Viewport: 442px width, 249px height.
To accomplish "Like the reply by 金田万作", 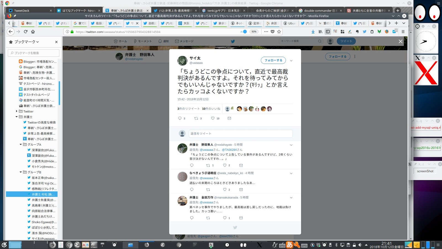I will (x=225, y=218).
